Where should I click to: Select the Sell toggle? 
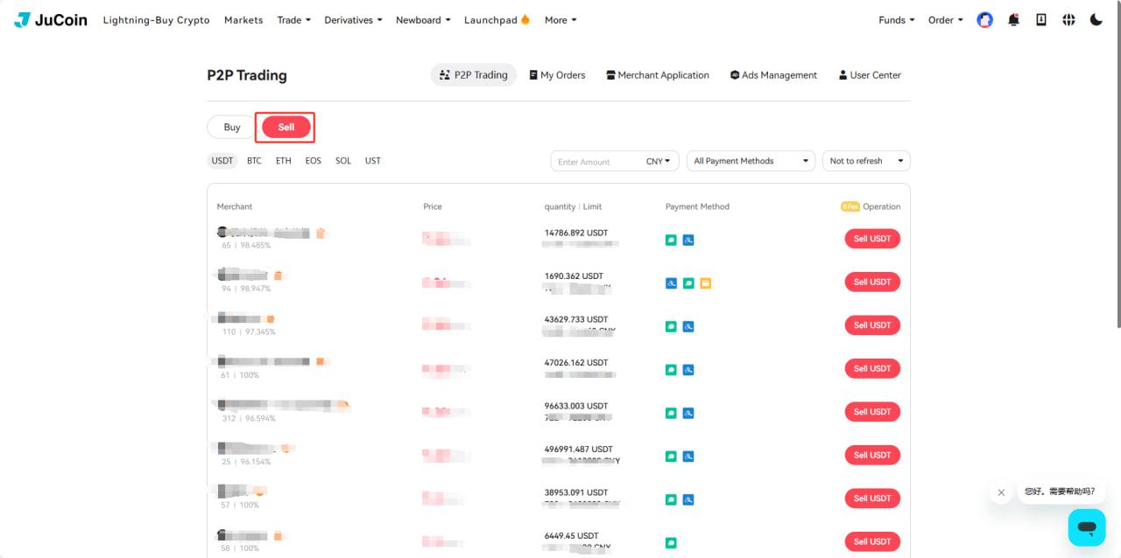point(286,127)
